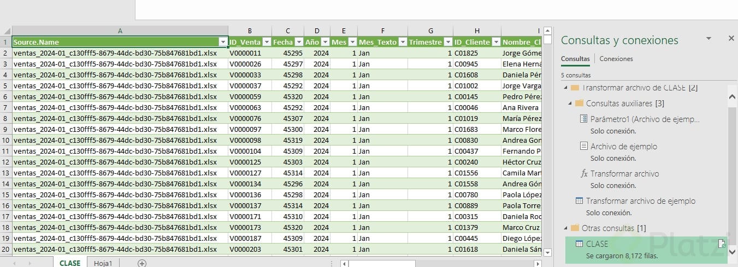Screen dimensions: 738x267
Task: Click cell with V0000011
Action: (x=250, y=53)
